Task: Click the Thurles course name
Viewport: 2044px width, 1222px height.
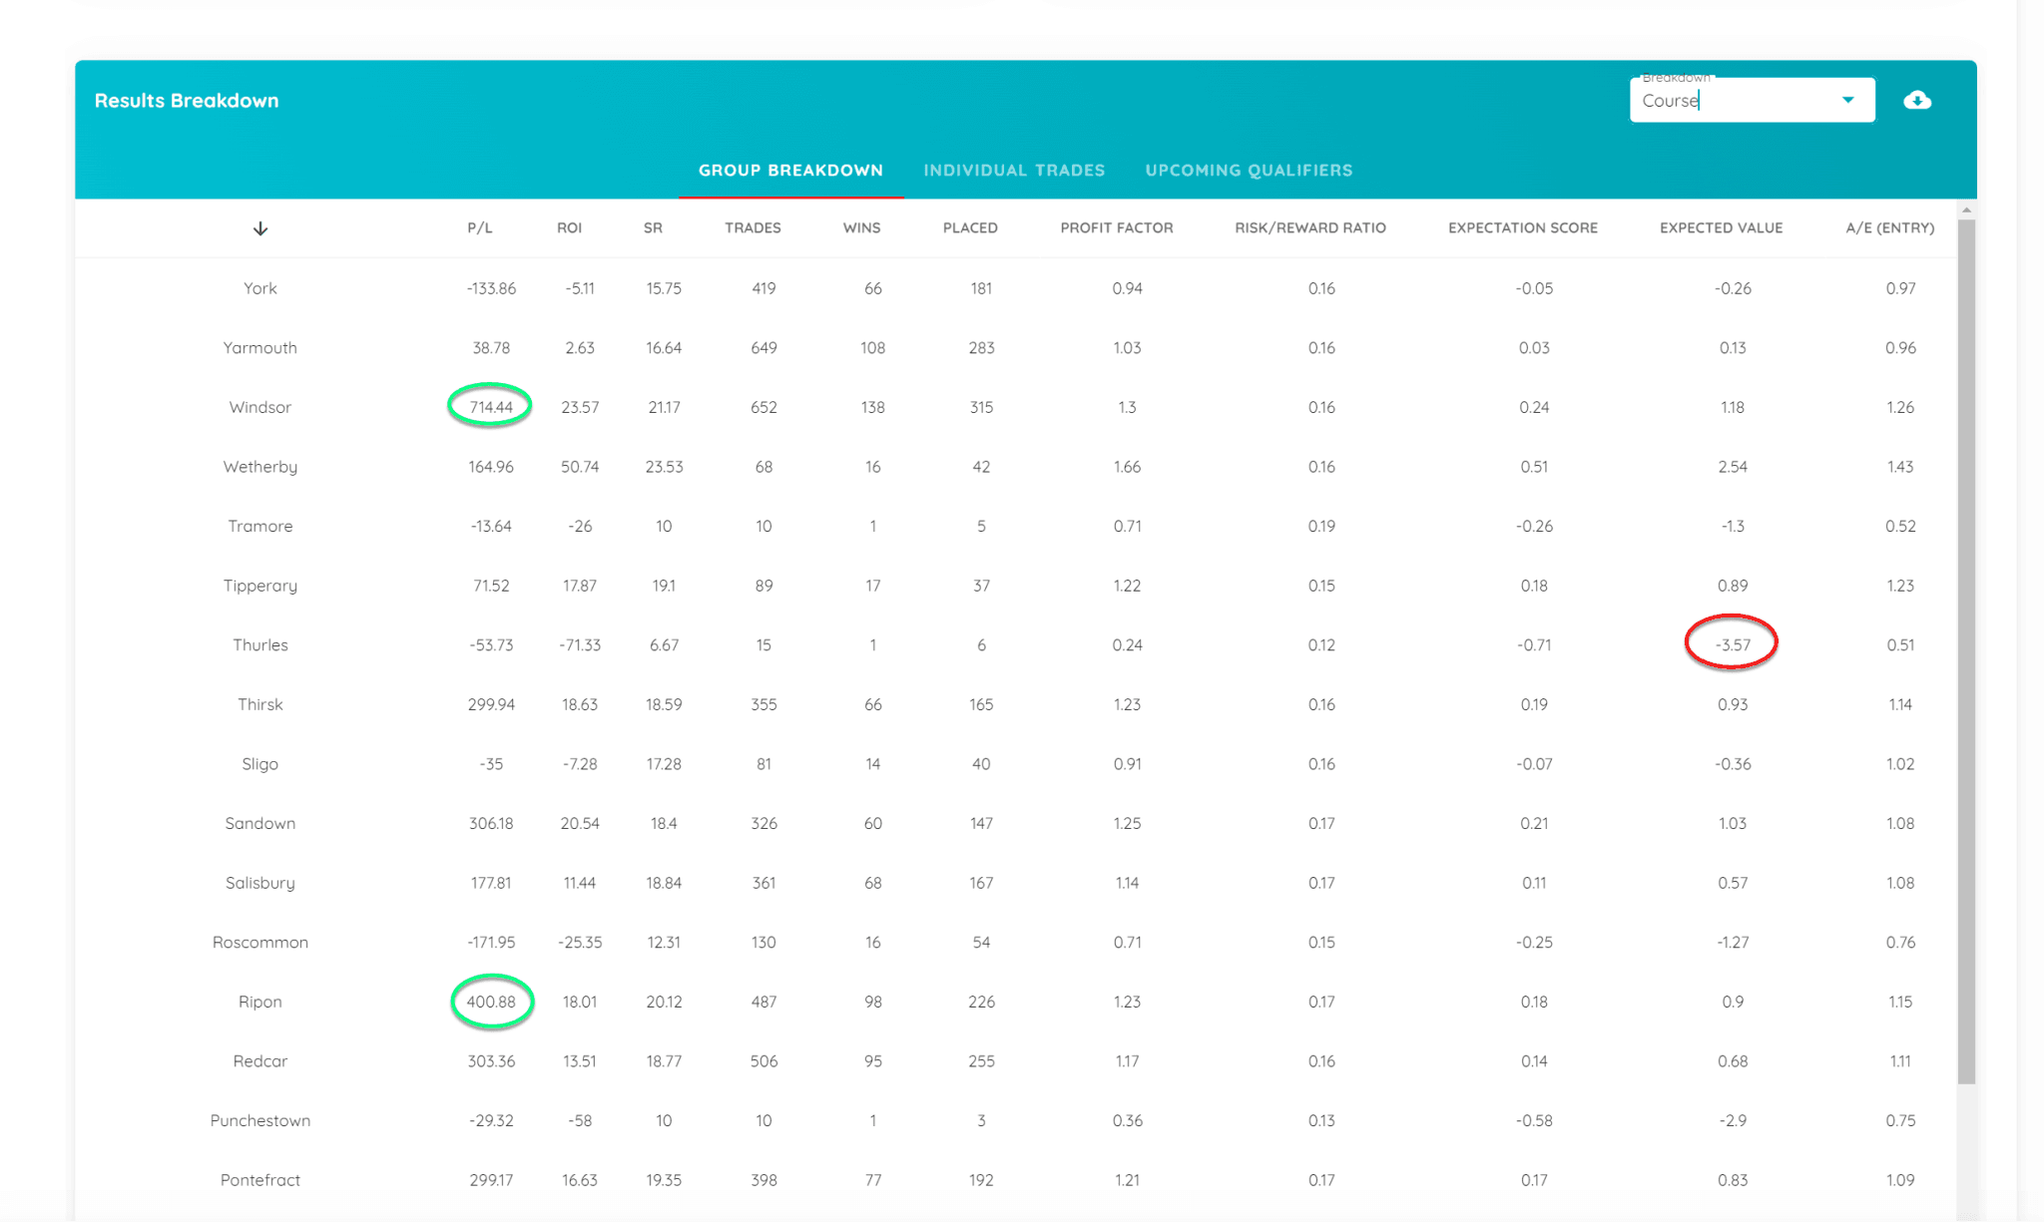Action: pyautogui.click(x=259, y=644)
